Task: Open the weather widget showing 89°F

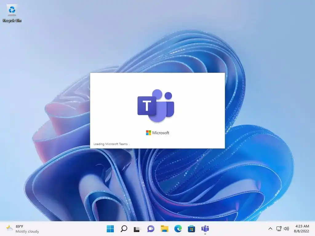Action: coord(22,229)
